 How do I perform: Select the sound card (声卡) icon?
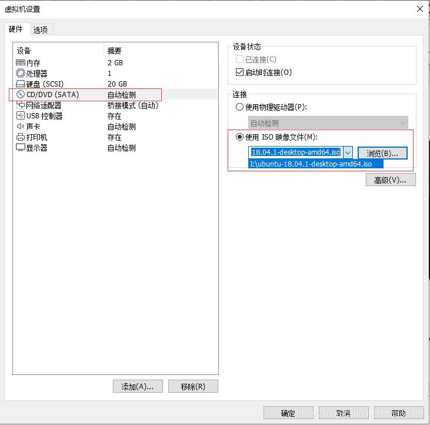point(21,127)
